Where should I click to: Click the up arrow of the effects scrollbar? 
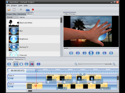coord(61,17)
